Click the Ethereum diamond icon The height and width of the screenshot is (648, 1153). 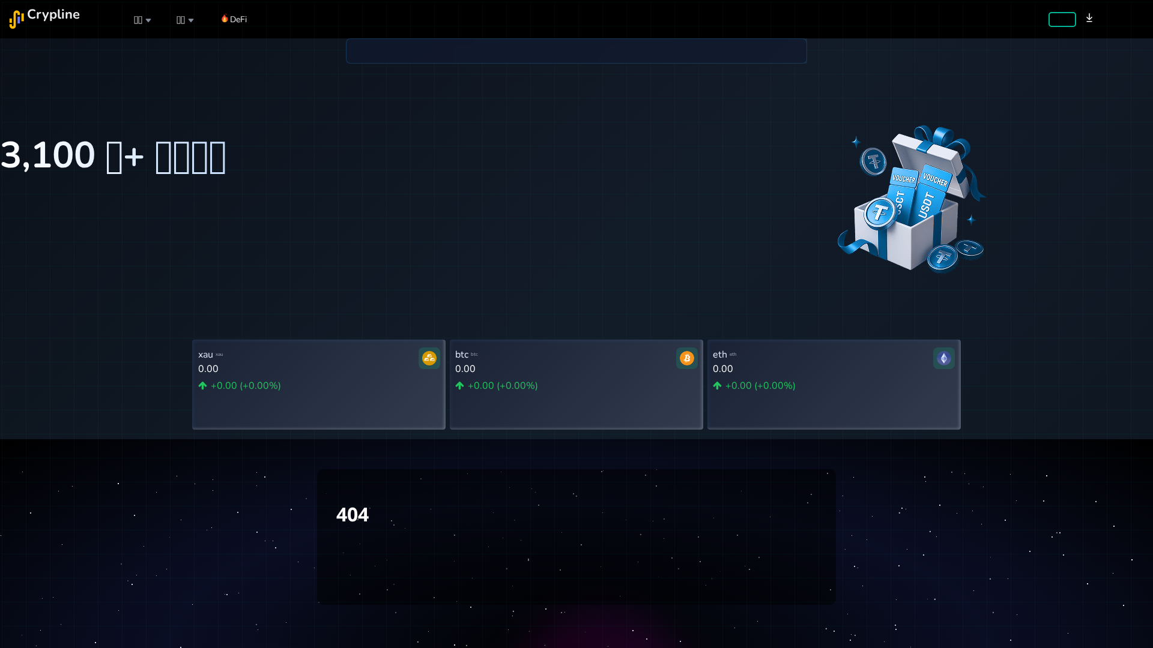944,358
